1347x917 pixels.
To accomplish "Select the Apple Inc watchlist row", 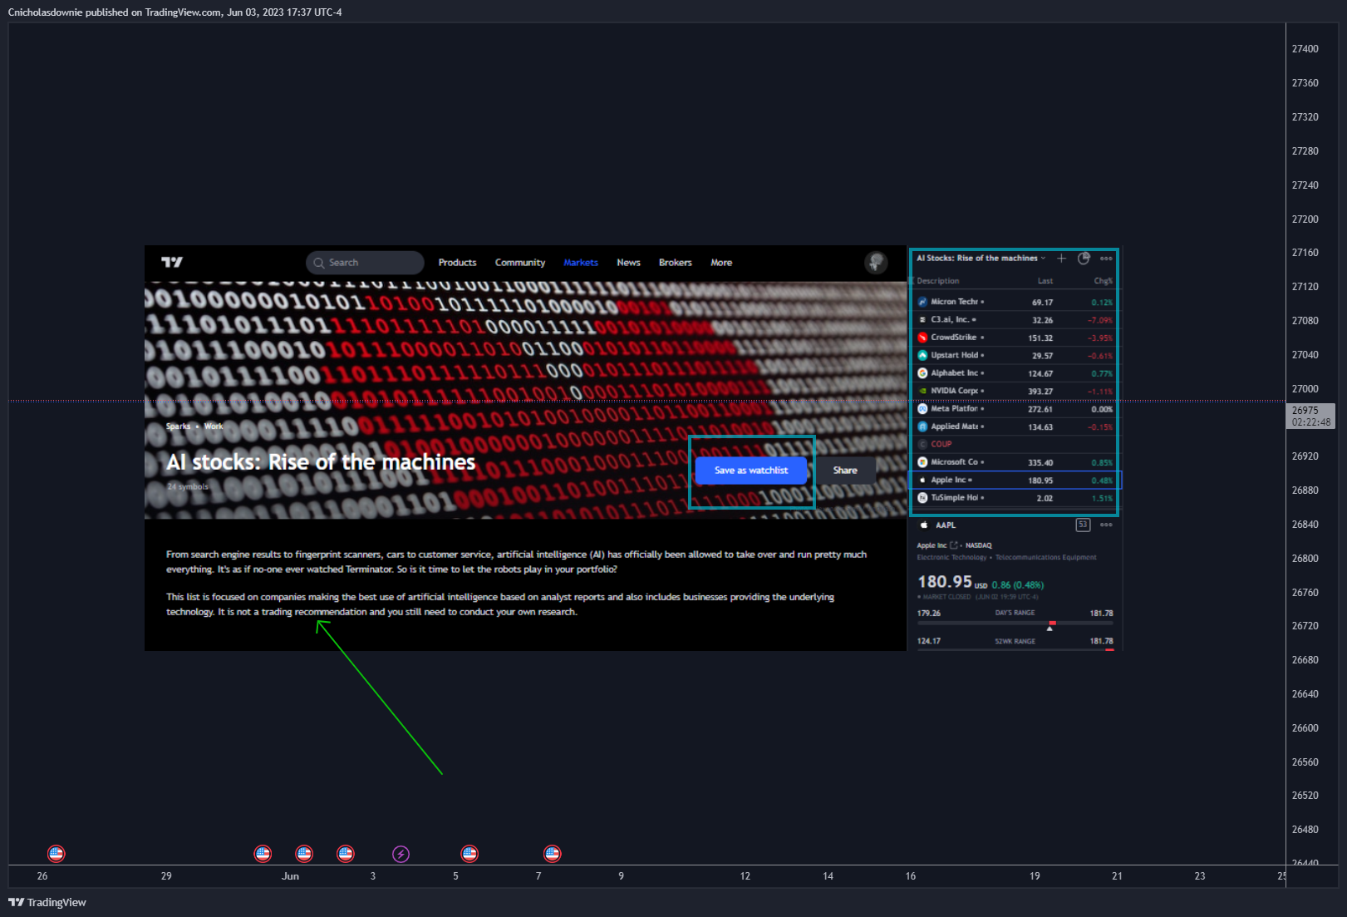I will pos(1015,480).
